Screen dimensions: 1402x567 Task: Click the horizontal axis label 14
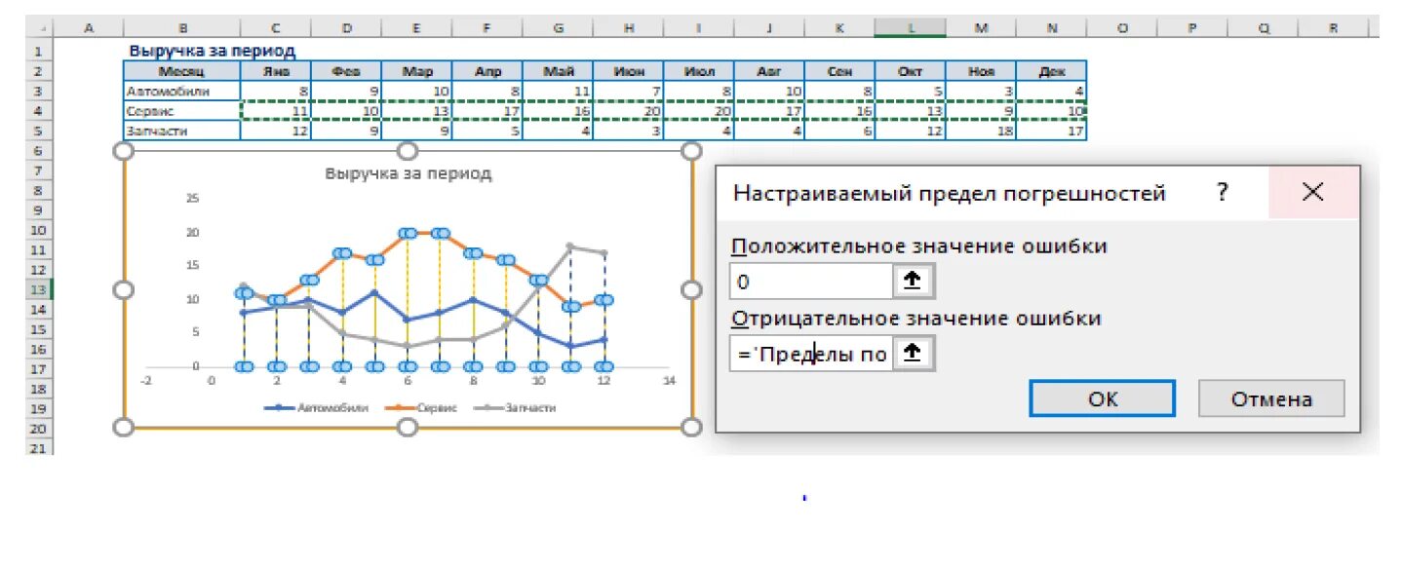point(668,380)
